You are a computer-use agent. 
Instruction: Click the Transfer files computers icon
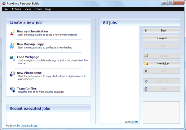12,90
